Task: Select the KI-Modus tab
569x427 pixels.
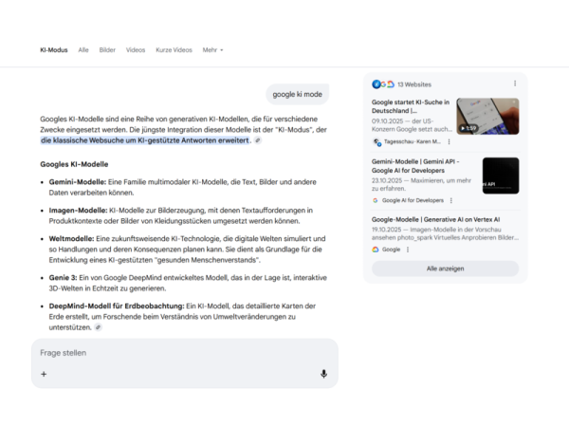Action: point(54,50)
